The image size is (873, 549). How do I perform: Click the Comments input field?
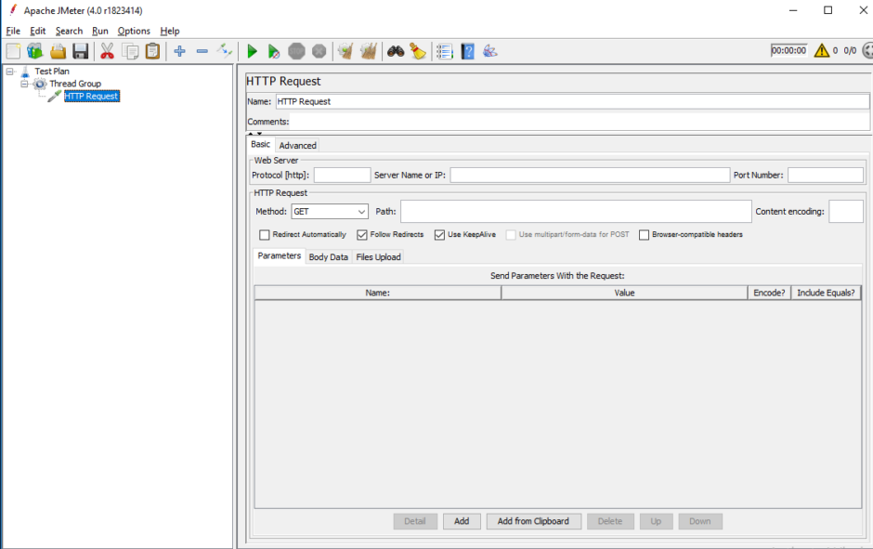pos(580,122)
